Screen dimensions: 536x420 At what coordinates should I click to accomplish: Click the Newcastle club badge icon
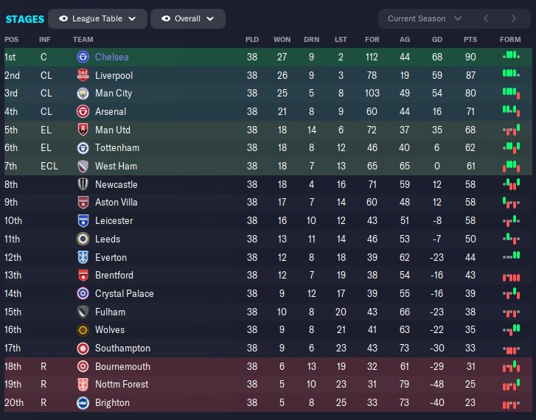(x=83, y=184)
